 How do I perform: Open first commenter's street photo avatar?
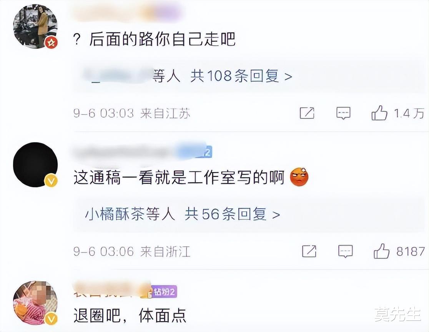(35, 26)
